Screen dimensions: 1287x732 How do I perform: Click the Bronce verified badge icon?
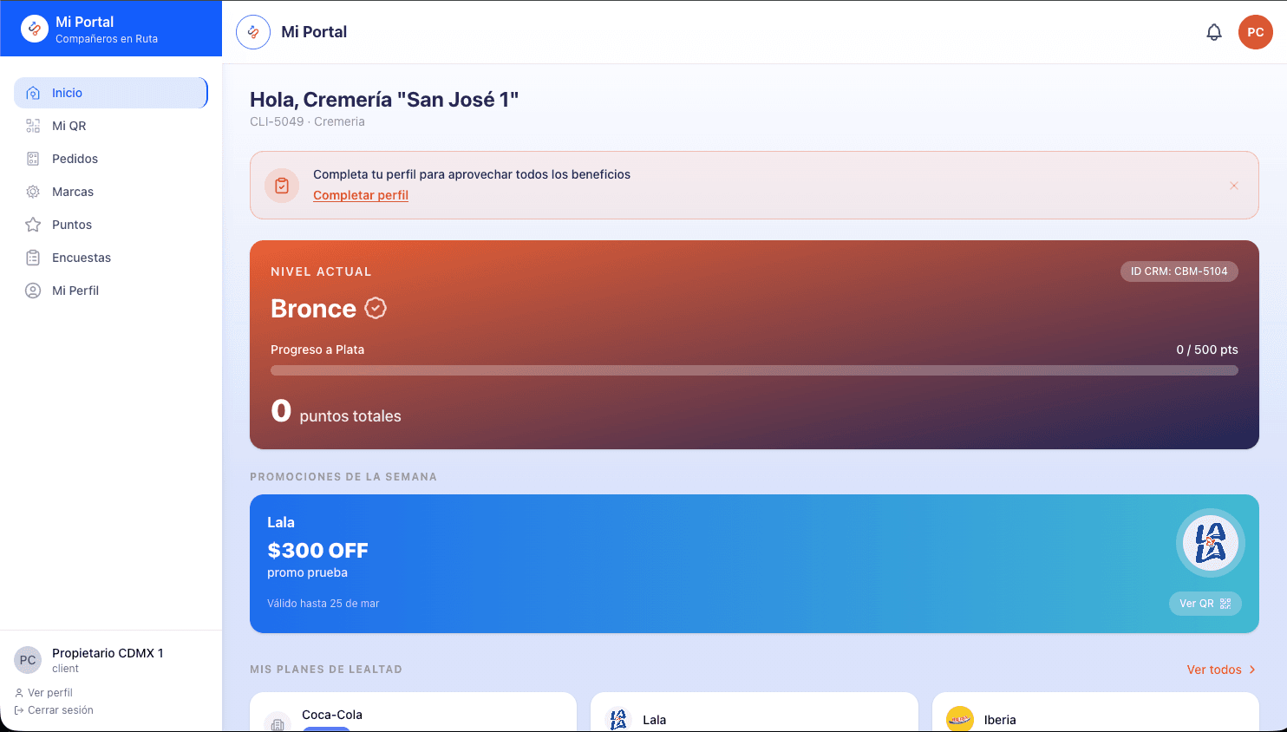click(376, 308)
